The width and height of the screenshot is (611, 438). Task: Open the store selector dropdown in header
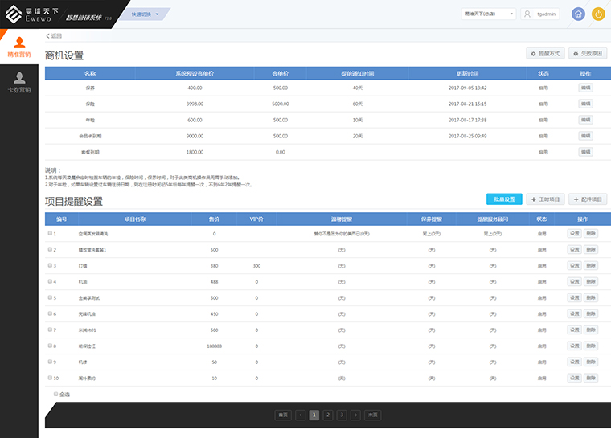point(488,14)
